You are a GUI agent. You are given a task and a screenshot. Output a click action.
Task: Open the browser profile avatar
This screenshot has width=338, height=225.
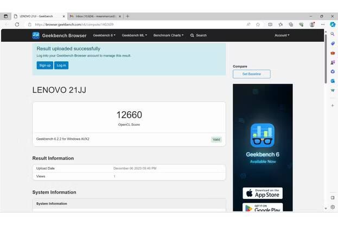312,24
